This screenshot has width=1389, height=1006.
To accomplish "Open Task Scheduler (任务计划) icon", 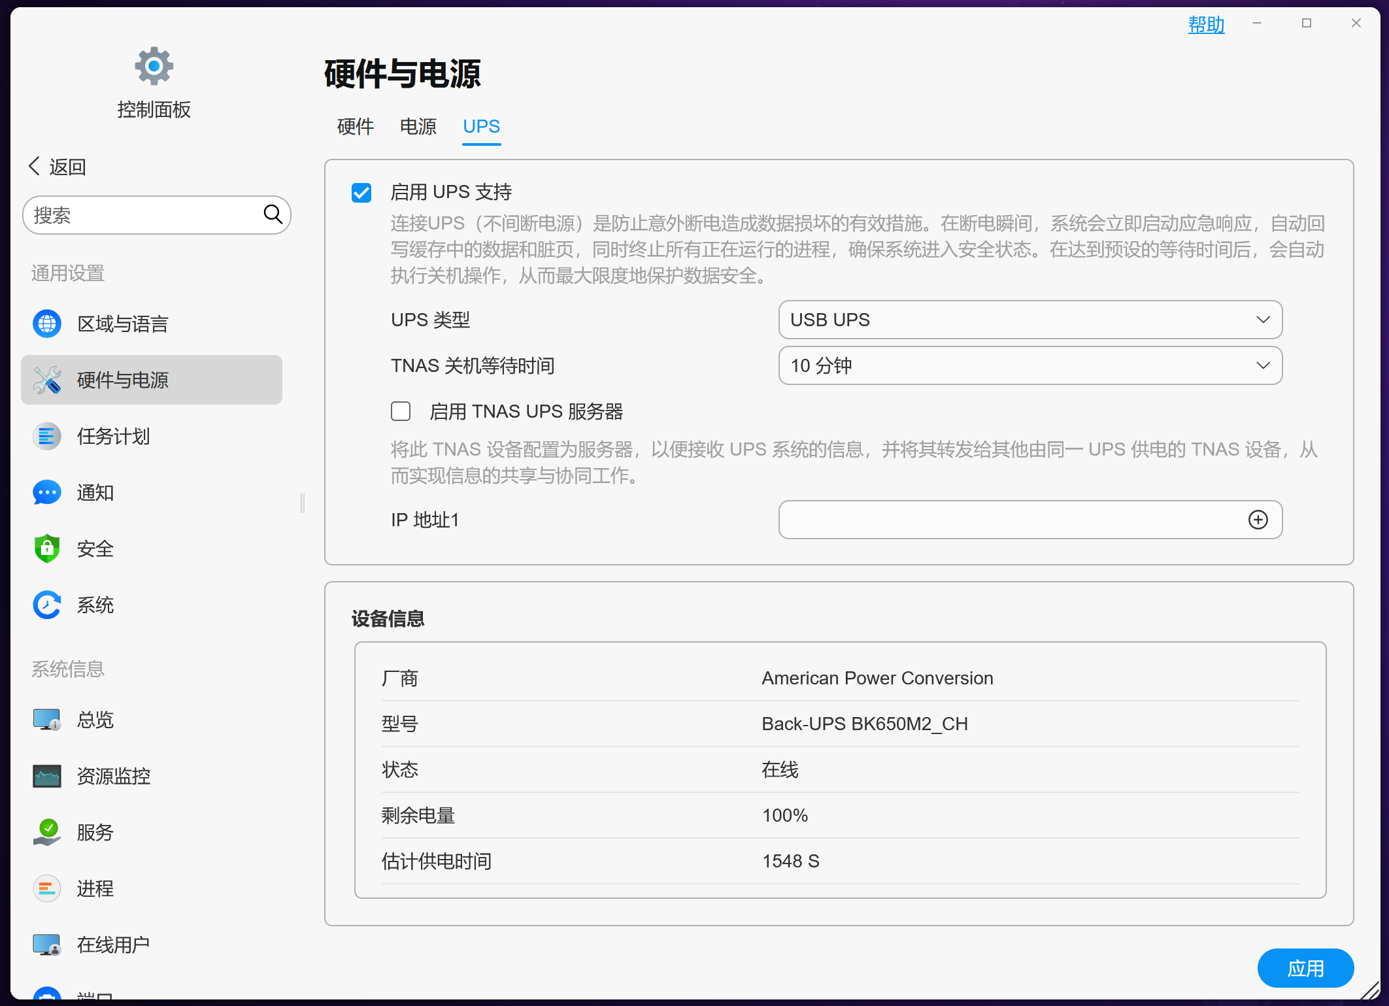I will click(x=47, y=436).
